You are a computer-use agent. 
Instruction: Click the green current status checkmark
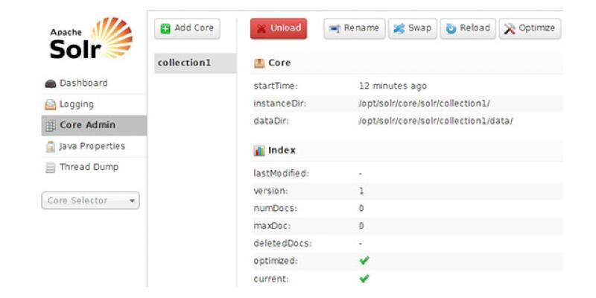[364, 279]
